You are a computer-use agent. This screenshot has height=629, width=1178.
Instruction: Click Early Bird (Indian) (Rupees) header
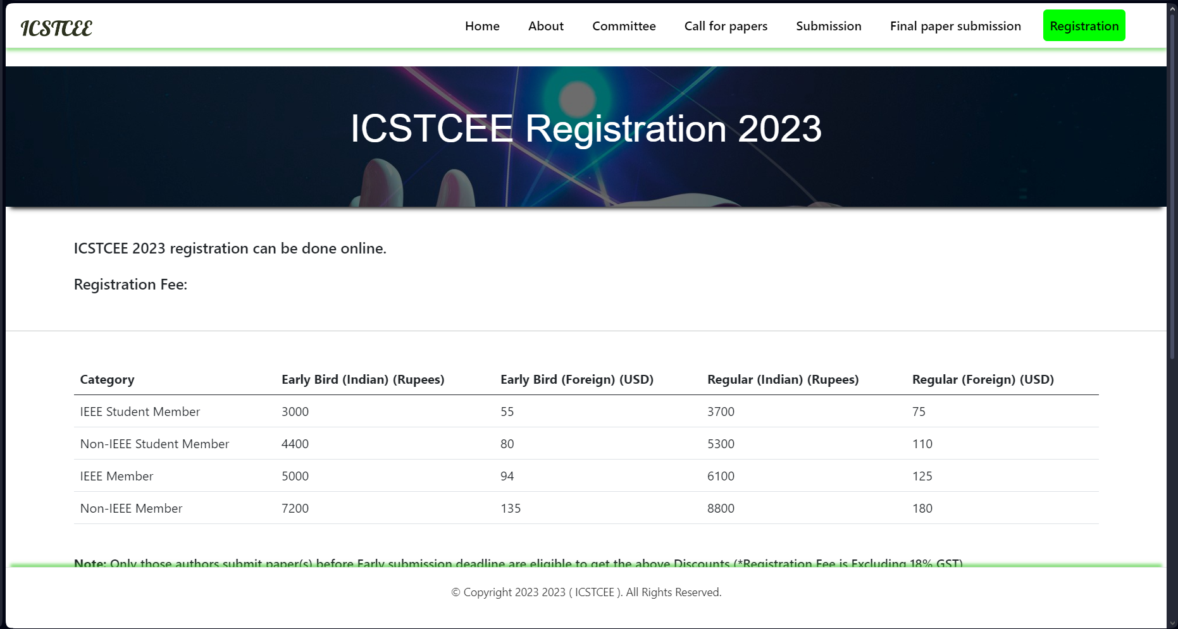[x=363, y=379]
